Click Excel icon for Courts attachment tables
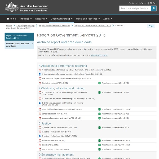This screenshot has width=159, height=159. (100, 145)
